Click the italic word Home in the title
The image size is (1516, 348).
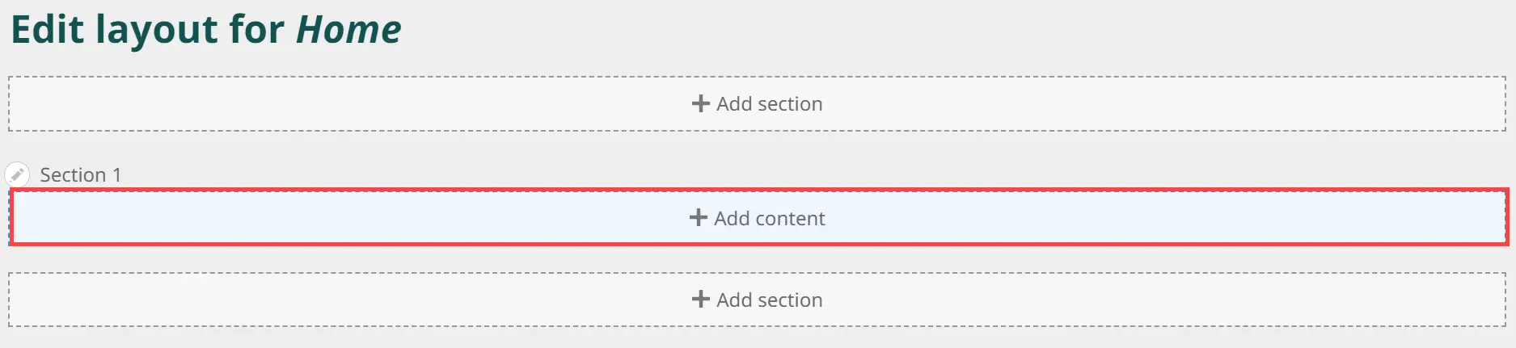click(x=348, y=30)
